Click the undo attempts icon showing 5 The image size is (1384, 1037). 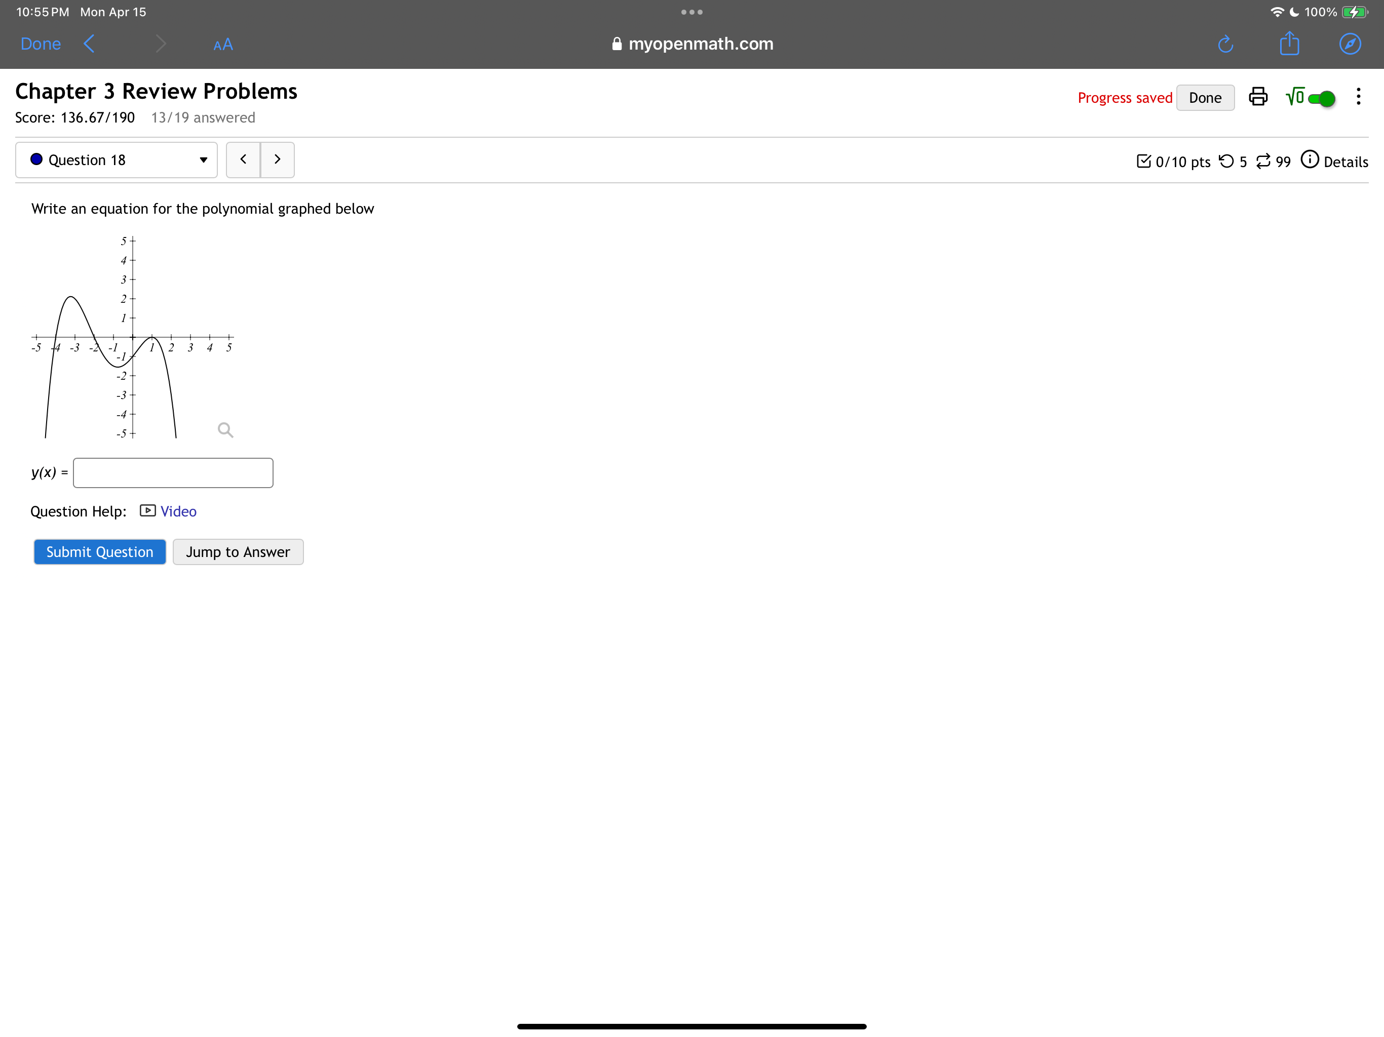(1228, 162)
